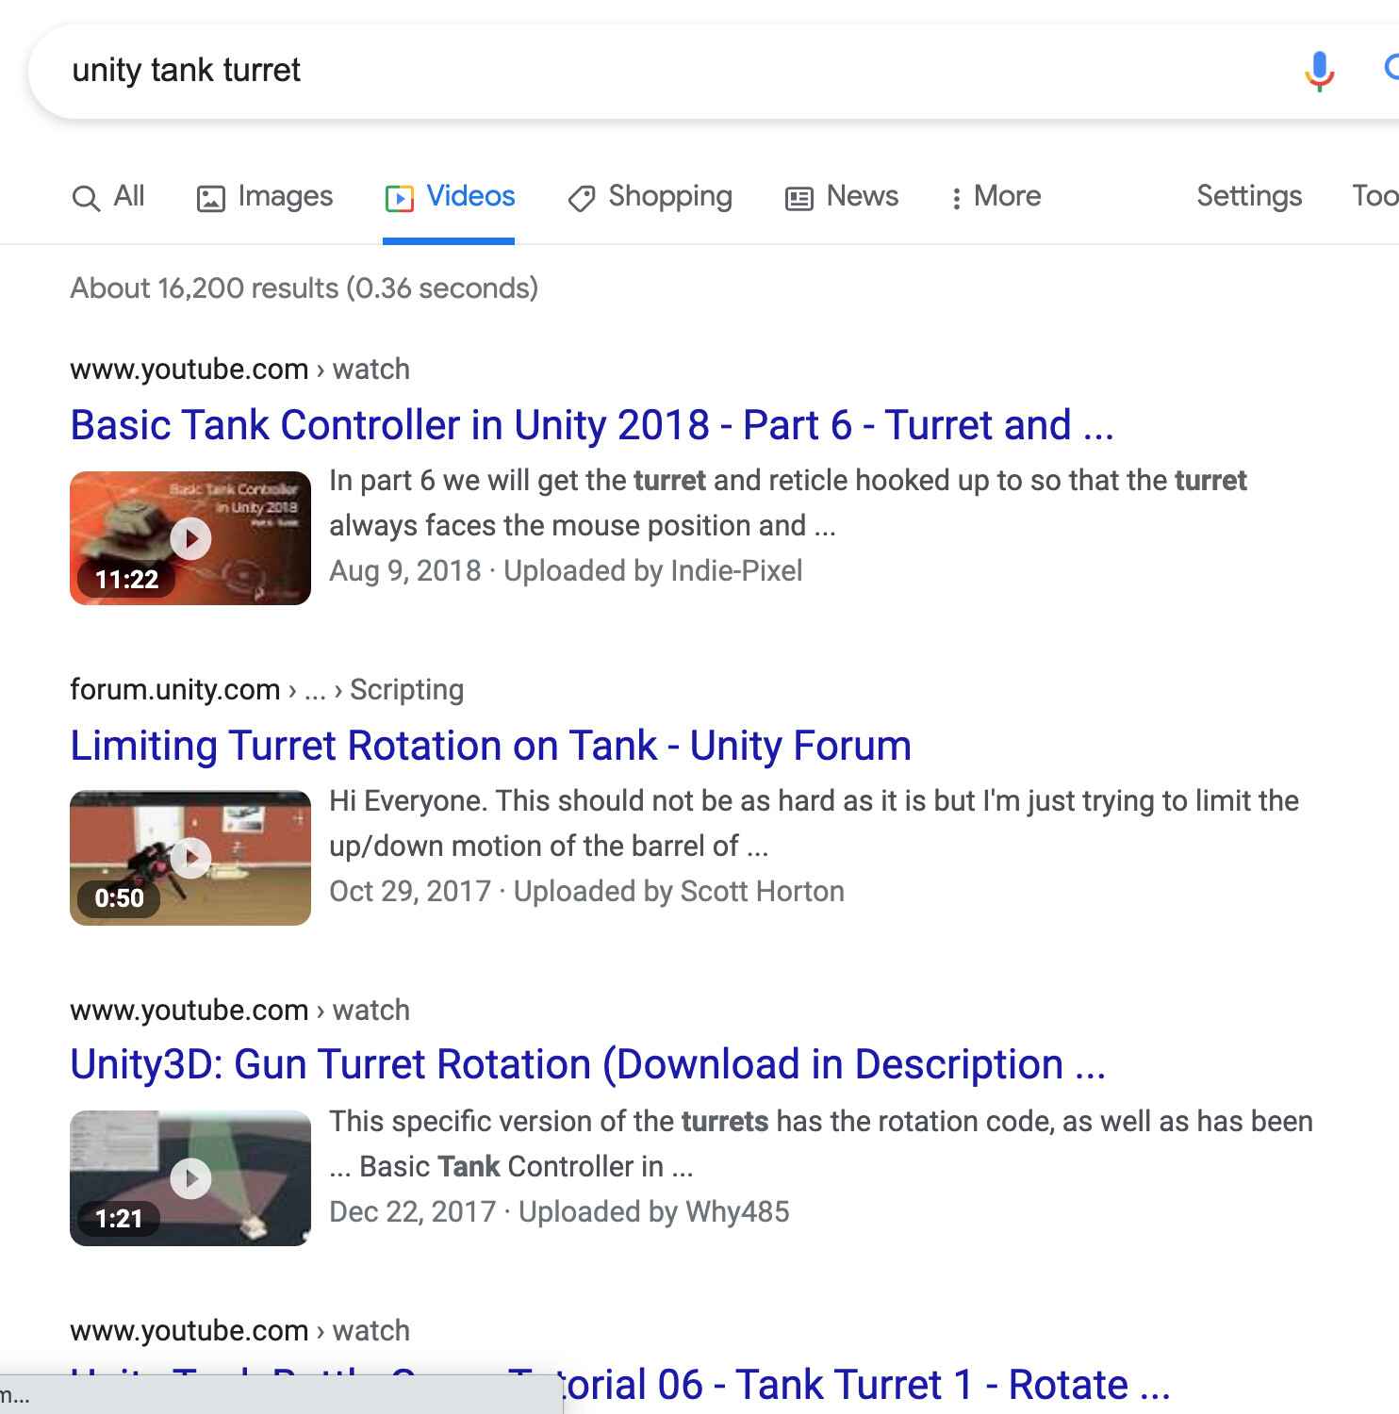The image size is (1399, 1414).
Task: Open the More options menu
Action: click(x=995, y=196)
